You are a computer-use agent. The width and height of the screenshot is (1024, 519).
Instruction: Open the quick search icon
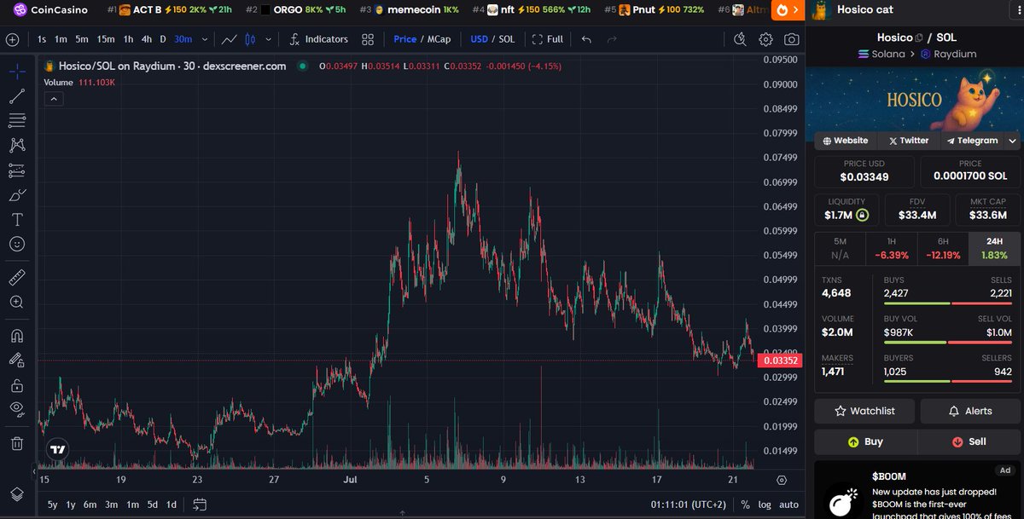point(741,39)
